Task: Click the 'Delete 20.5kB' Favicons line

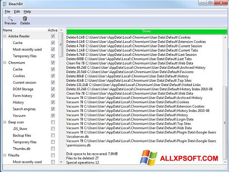Action: (x=130, y=72)
